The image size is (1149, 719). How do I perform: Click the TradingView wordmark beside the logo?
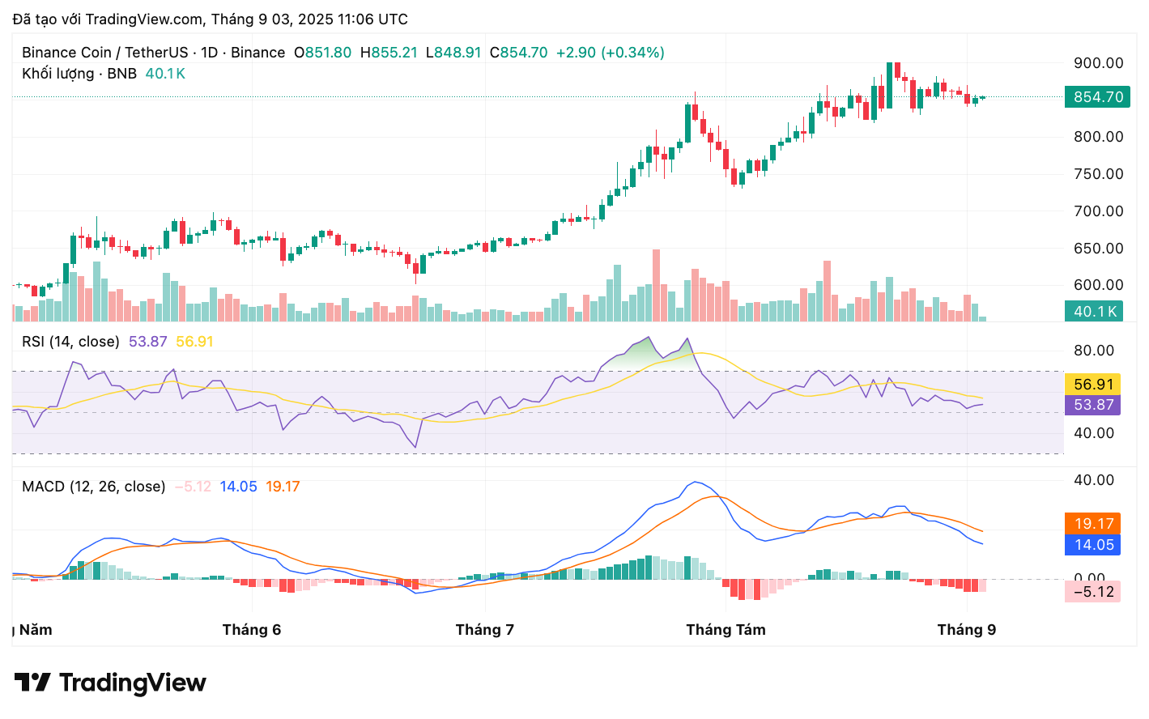tap(133, 683)
